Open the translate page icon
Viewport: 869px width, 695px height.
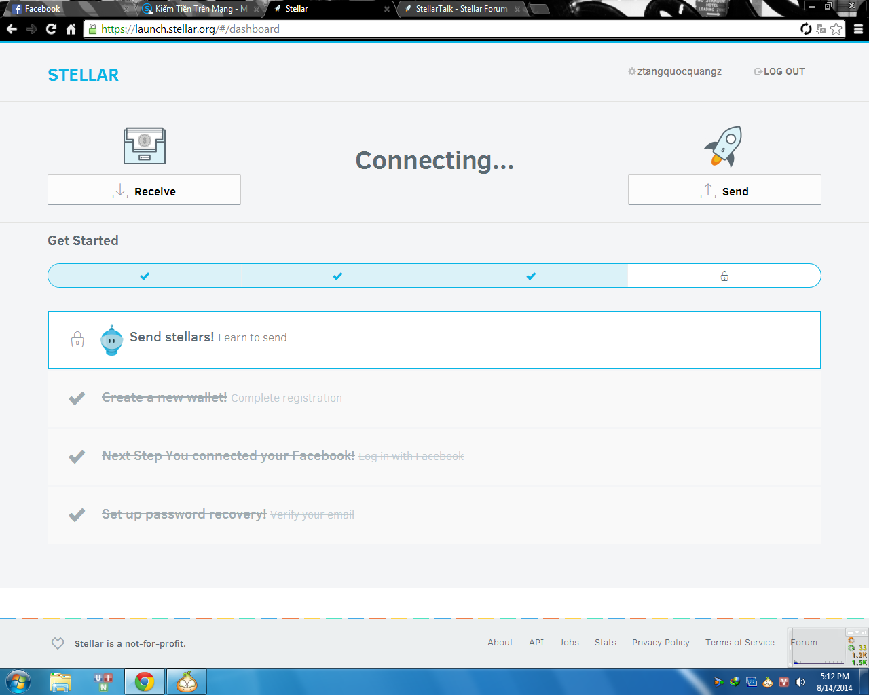821,29
